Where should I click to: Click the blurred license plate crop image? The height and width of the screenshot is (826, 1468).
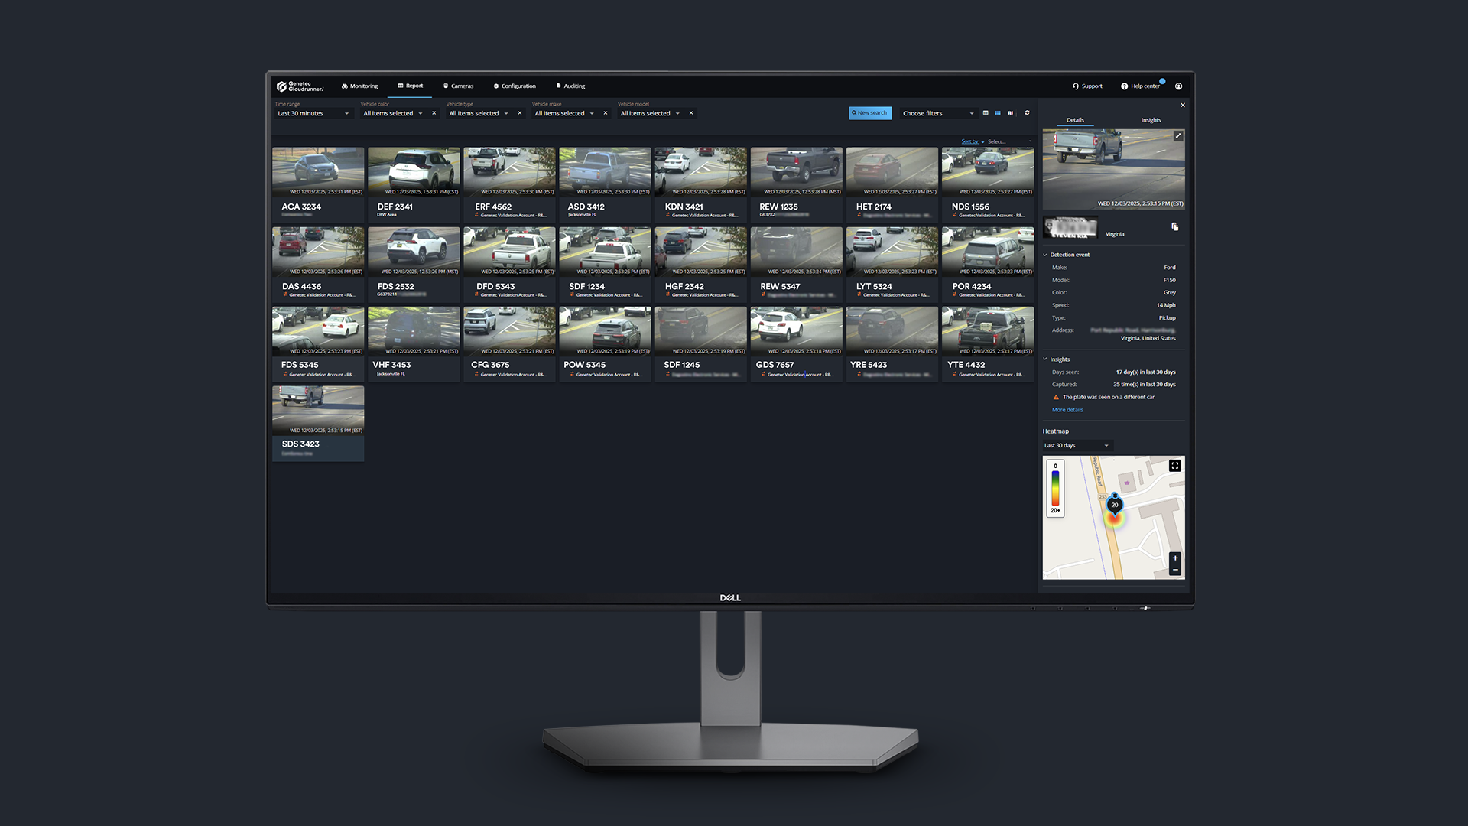click(x=1070, y=227)
